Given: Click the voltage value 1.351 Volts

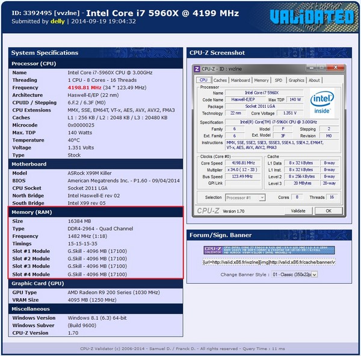Looking at the screenshot, I should pos(81,148).
